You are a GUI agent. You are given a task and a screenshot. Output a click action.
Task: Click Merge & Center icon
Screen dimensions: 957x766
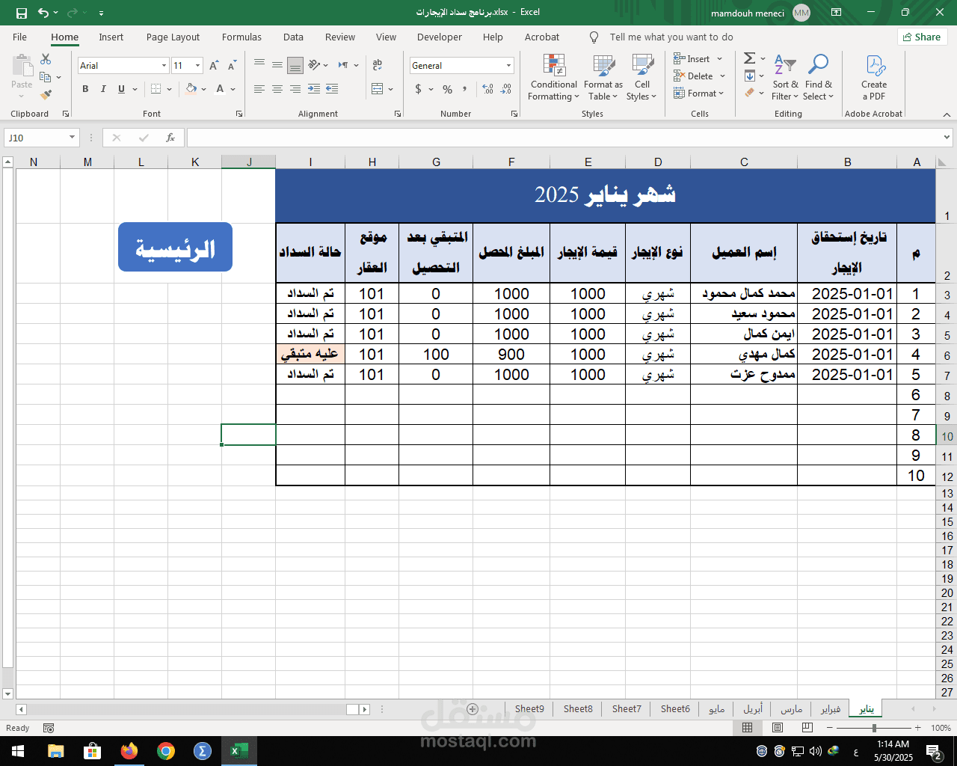378,89
